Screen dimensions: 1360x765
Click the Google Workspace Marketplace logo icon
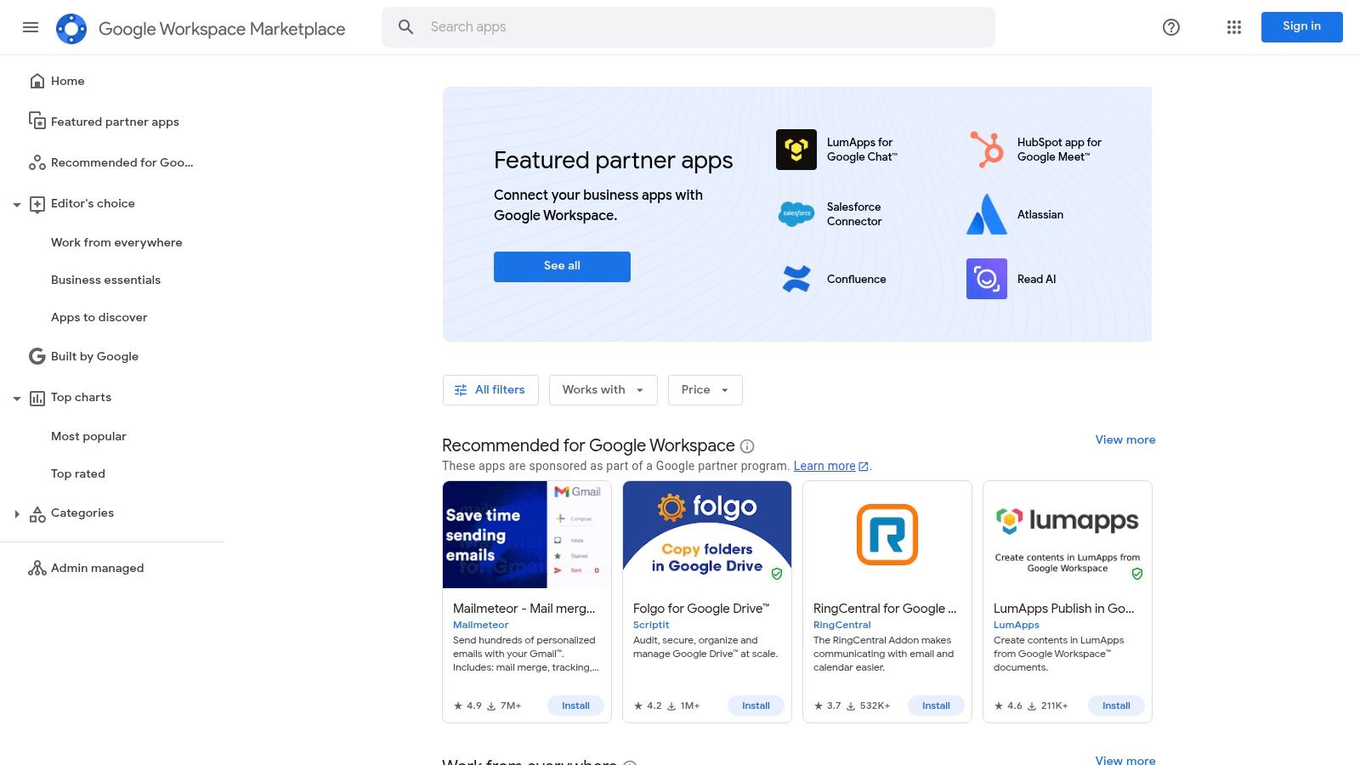click(71, 27)
